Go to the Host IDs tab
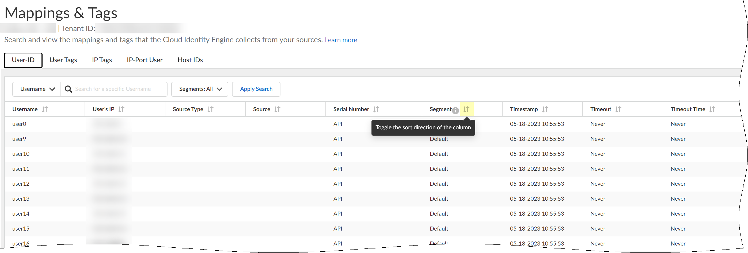 click(x=190, y=60)
